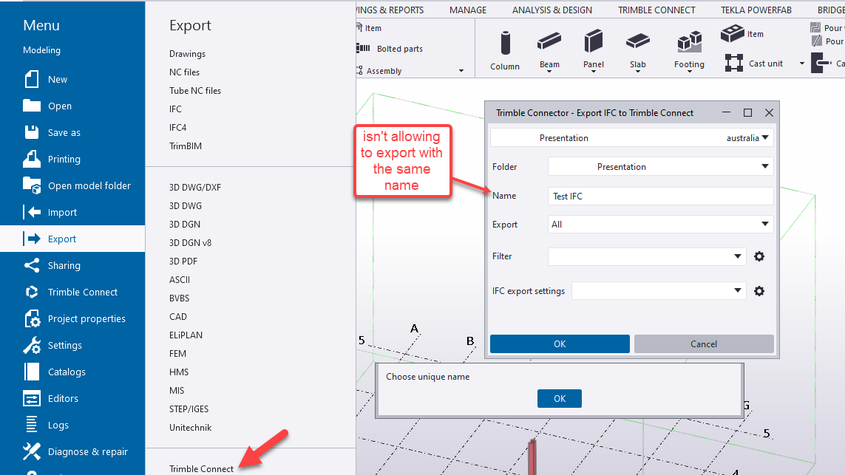The image size is (845, 475).
Task: Open Filter settings gear icon
Action: [759, 256]
